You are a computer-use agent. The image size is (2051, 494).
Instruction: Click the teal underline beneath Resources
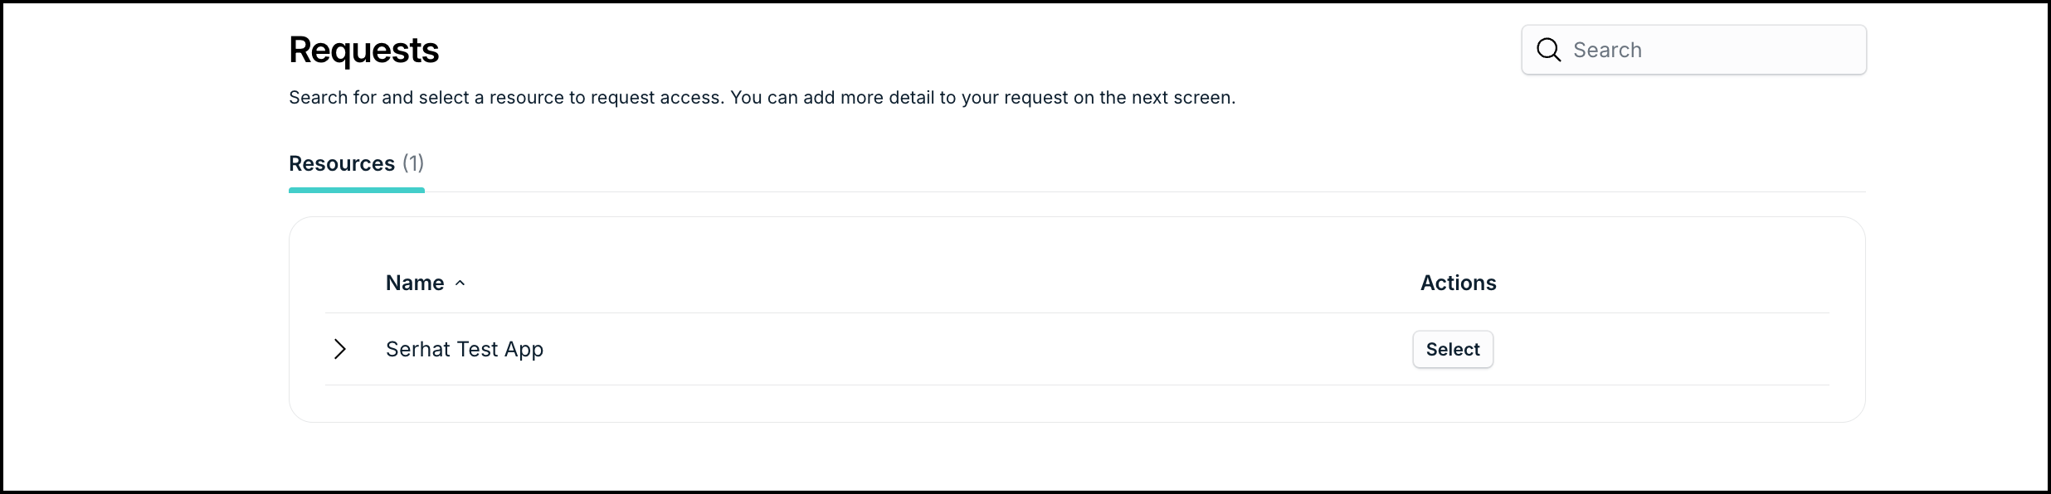coord(356,190)
